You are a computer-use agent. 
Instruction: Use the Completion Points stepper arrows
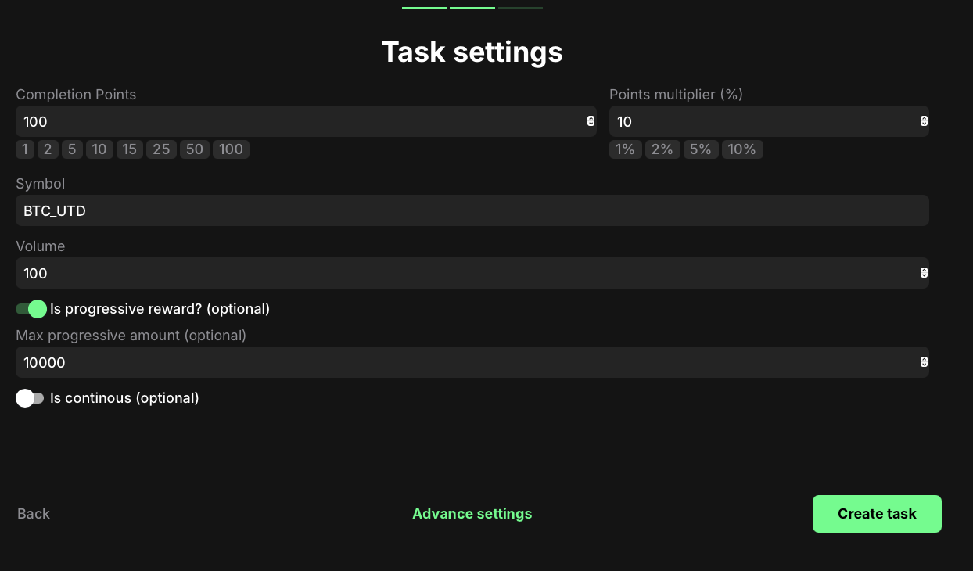click(591, 121)
